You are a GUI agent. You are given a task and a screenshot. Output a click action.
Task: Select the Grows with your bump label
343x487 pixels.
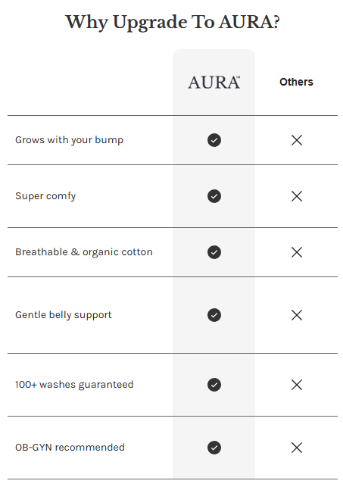pos(69,140)
